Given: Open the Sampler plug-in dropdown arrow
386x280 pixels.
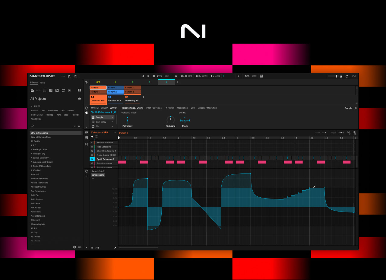Looking at the screenshot, I should [112, 117].
